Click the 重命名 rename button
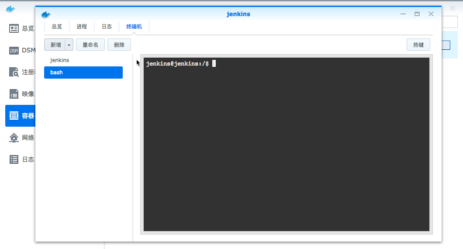463x249 pixels. click(90, 45)
